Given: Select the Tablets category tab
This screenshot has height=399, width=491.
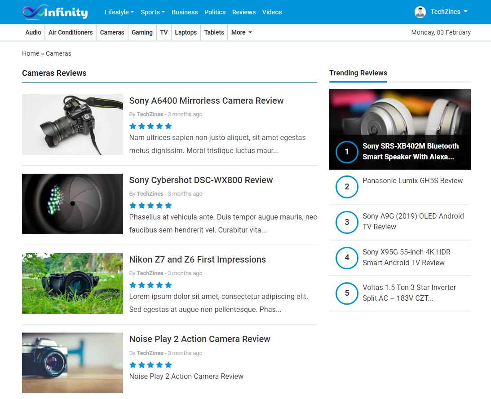Looking at the screenshot, I should (214, 32).
